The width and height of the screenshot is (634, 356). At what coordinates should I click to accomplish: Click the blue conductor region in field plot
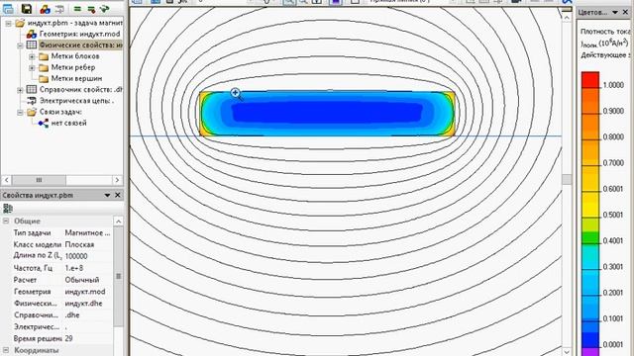click(x=328, y=113)
